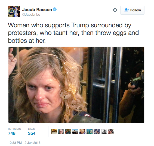Screen dimensions: 154x146
Task: Open liker avatar showing Trump campaign sign
Action: 97,131
